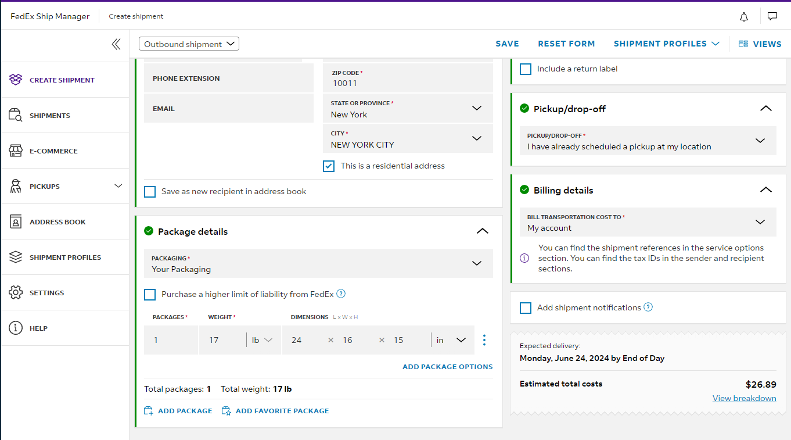Check Include a return label
This screenshot has width=791, height=440.
526,69
